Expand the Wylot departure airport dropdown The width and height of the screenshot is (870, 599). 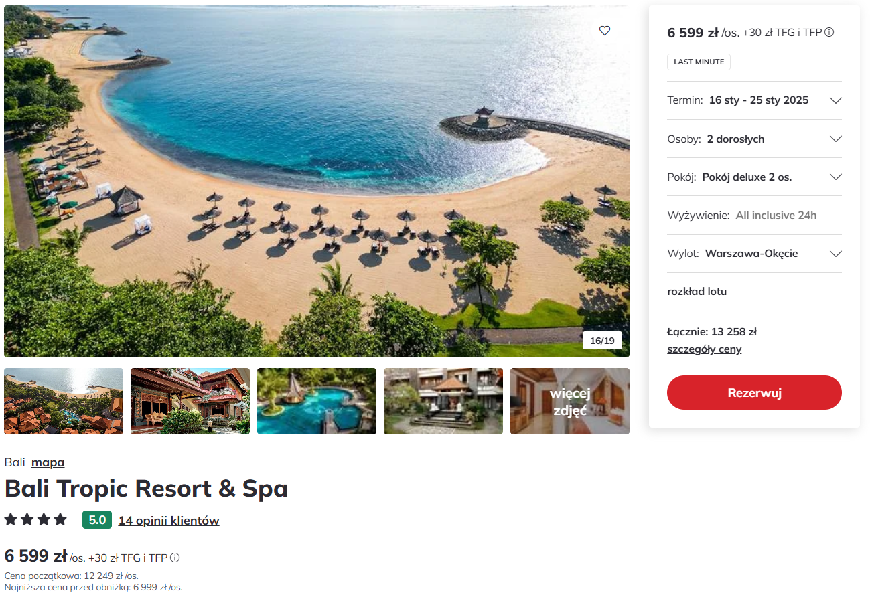[x=754, y=254]
